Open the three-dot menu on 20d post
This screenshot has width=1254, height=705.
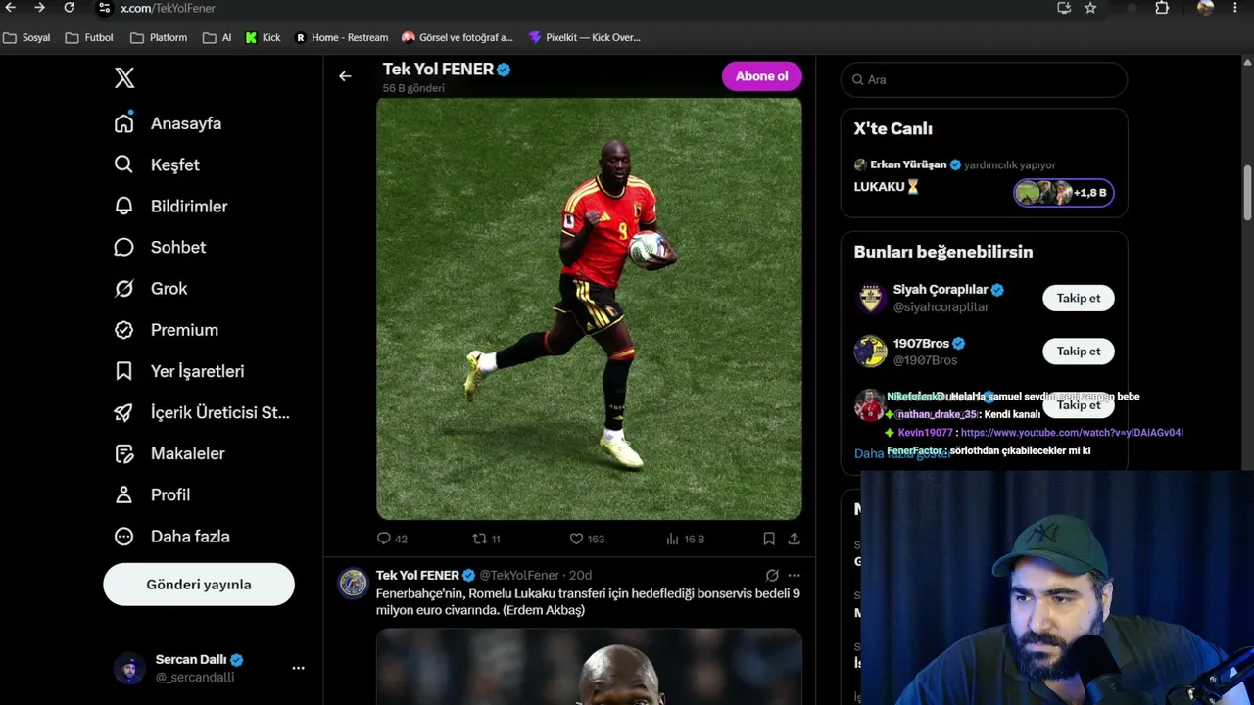[794, 575]
